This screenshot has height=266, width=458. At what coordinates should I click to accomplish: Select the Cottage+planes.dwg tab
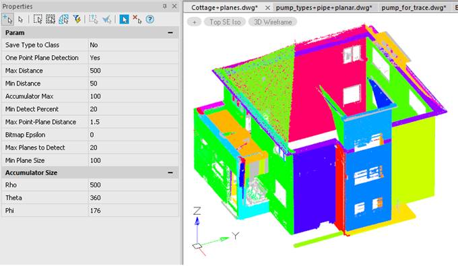coord(224,7)
